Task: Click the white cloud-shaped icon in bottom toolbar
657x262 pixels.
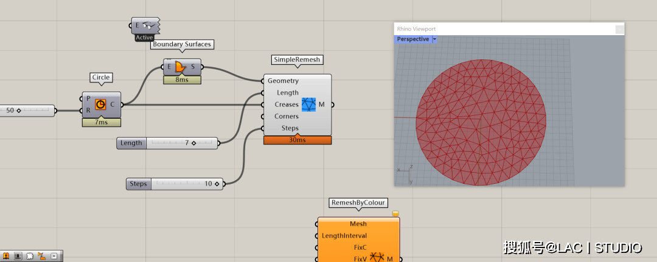Action: coord(29,256)
